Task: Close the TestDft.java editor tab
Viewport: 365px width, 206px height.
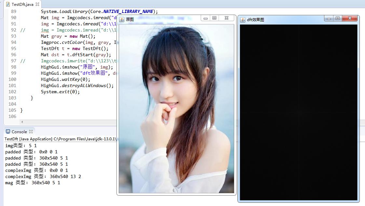Action: click(37, 4)
